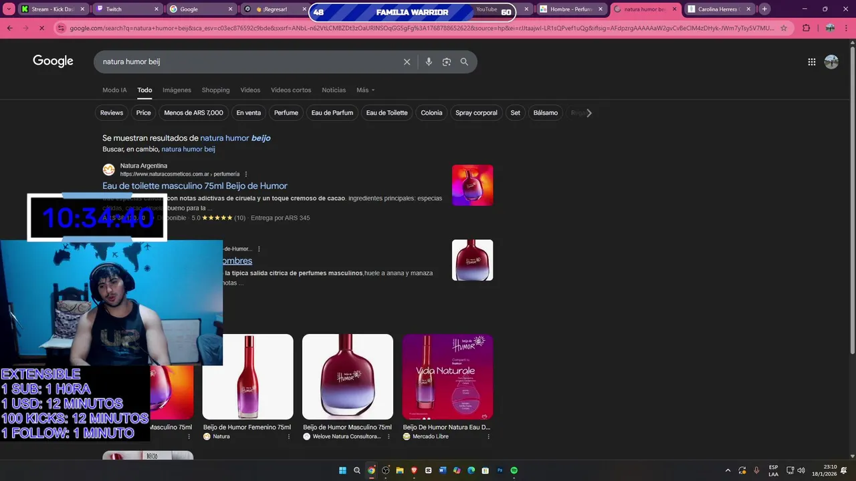Screen dimensions: 856x481
Task: Click Google logo to go home
Action: [x=53, y=61]
